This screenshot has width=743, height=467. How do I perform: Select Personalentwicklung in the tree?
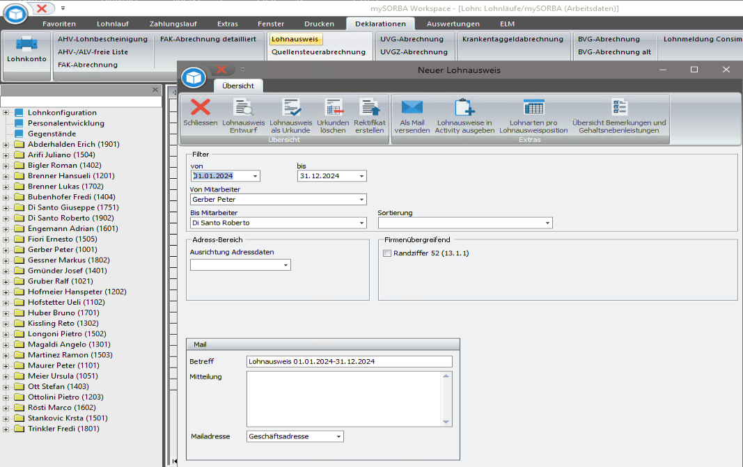pyautogui.click(x=66, y=123)
